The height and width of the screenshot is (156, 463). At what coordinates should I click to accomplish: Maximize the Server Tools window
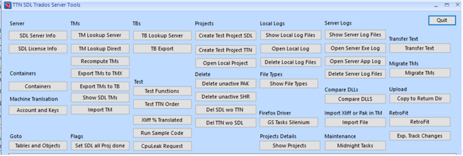tap(447, 5)
